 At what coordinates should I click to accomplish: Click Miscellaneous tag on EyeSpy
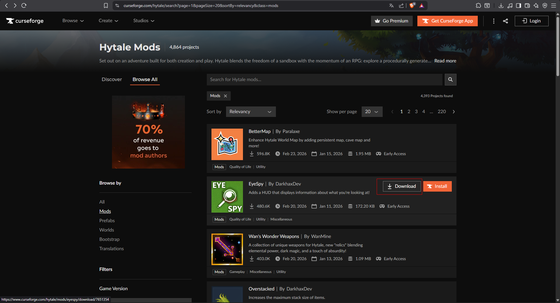point(281,219)
